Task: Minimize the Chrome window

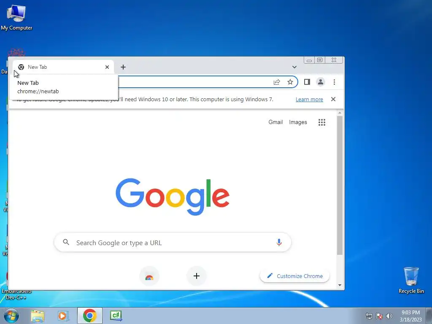Action: 309,60
